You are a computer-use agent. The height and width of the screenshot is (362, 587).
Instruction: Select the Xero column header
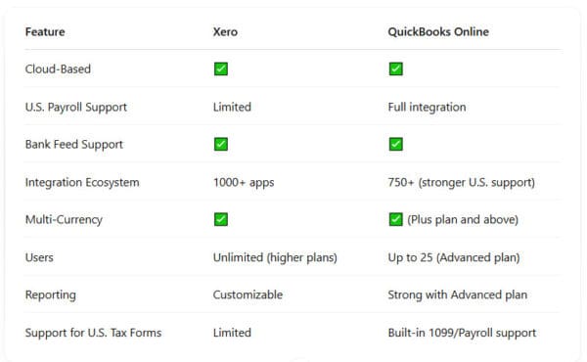click(225, 32)
